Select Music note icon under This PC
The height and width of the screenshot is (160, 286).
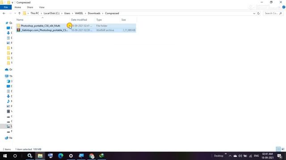point(8,101)
